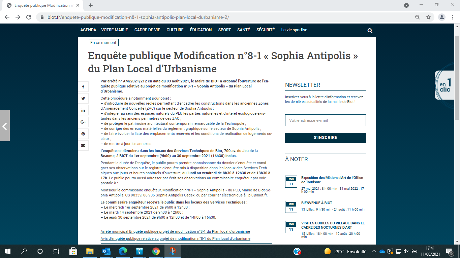
Task: Open the Chrome three-dot menu
Action: [452, 17]
